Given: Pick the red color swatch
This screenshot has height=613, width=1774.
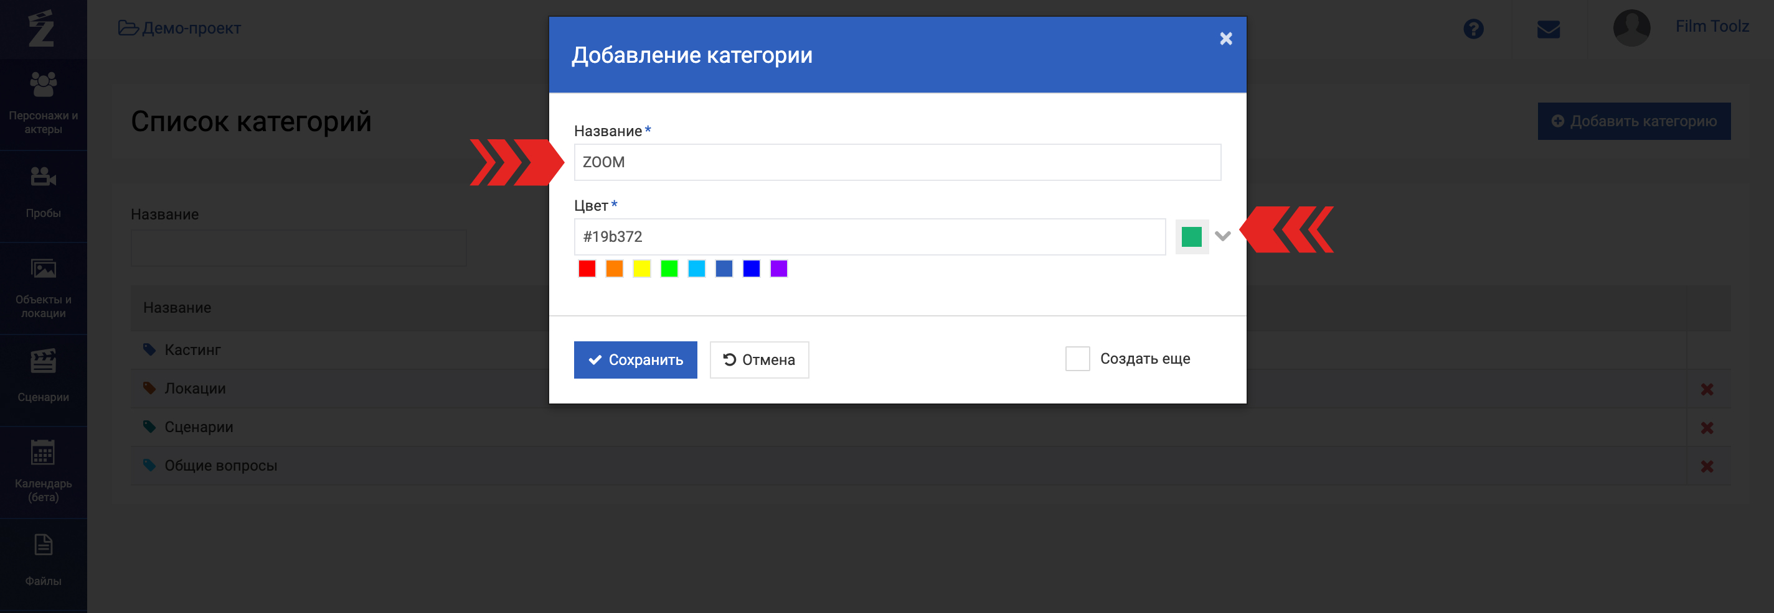Looking at the screenshot, I should click(587, 269).
